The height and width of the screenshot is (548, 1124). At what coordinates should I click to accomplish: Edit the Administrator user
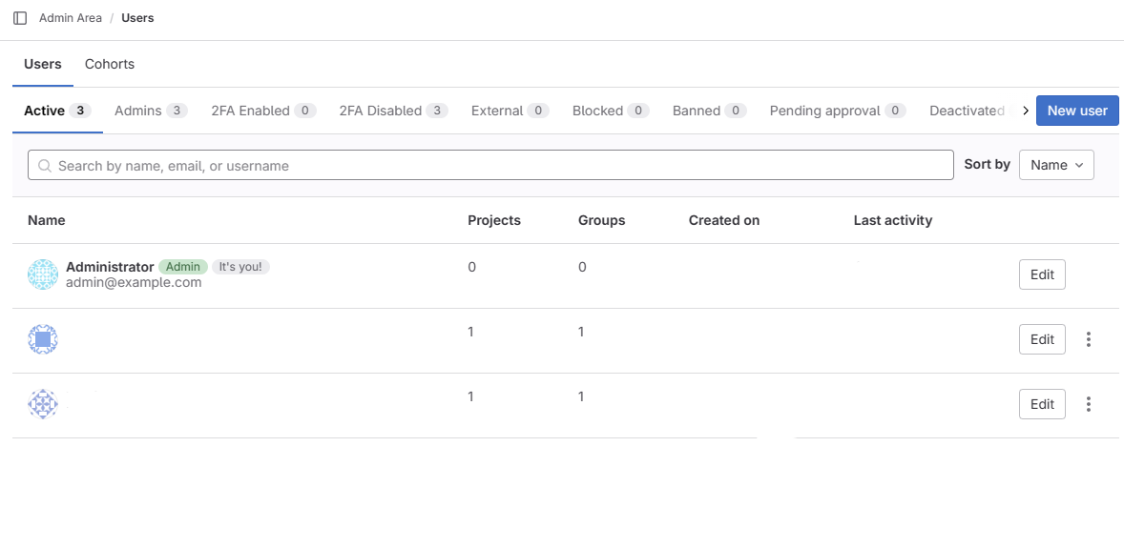[x=1042, y=274]
